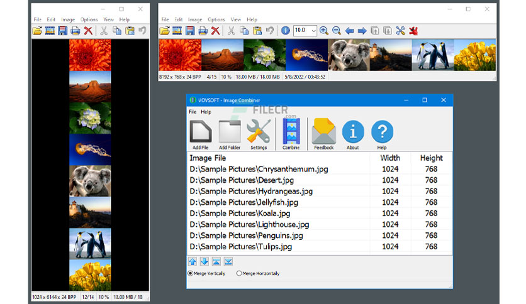526x304 pixels.
Task: Open Settings wrench icon in Image Combiner
Action: pos(259,131)
